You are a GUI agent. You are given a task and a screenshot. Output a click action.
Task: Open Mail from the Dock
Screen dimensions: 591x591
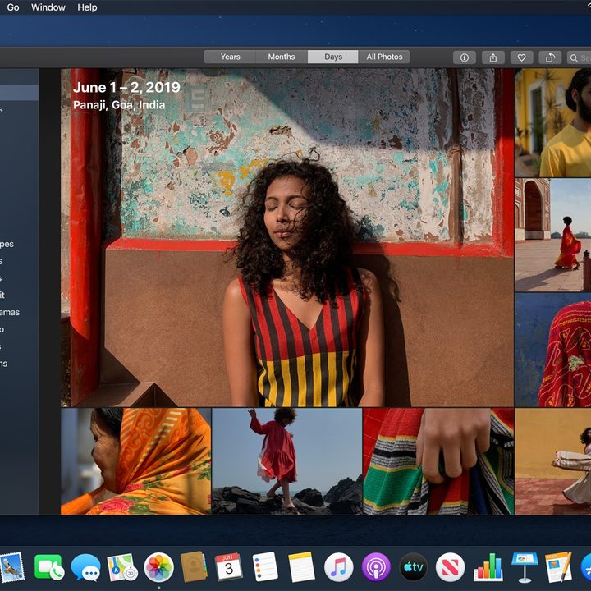pyautogui.click(x=11, y=567)
